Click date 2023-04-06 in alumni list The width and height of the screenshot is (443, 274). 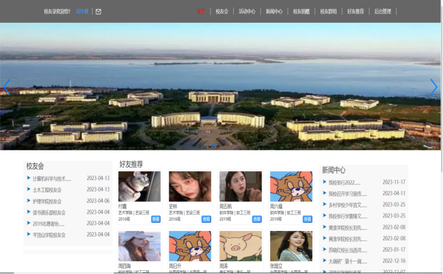coord(98,201)
